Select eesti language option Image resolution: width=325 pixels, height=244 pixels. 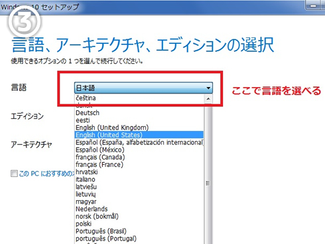point(139,120)
